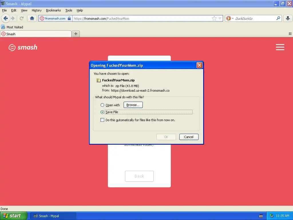This screenshot has height=220, width=293.
Task: Click the on-screen keyboard tray icon
Action: 261,216
